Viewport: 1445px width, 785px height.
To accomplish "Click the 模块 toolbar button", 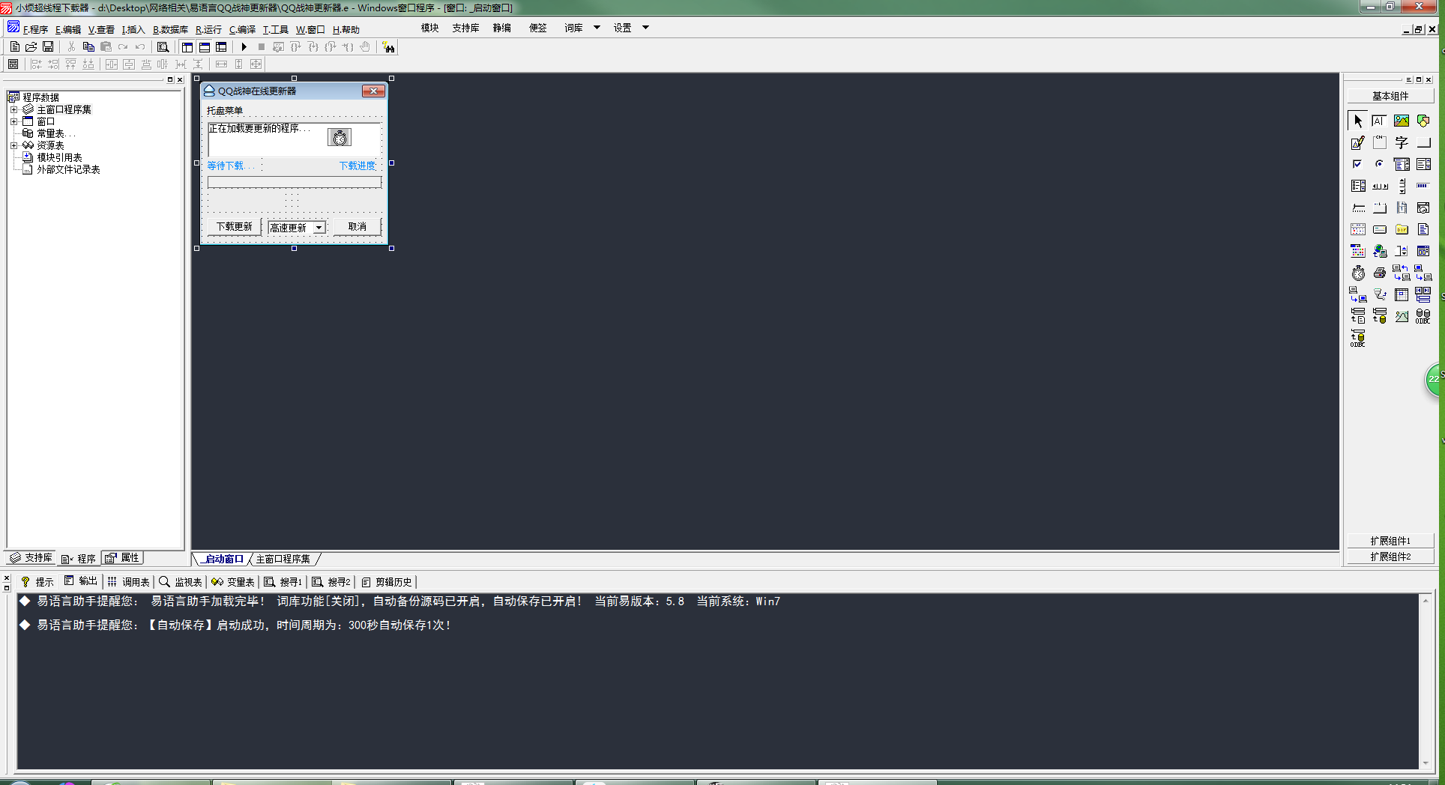I will point(430,28).
